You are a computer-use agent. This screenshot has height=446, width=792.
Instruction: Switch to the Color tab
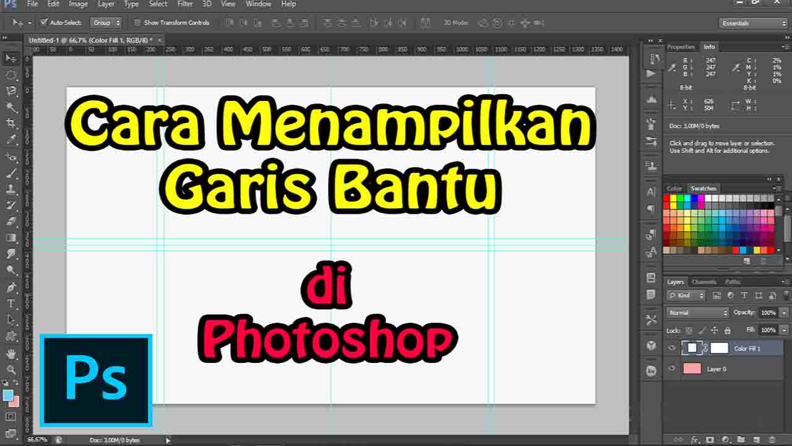[674, 188]
